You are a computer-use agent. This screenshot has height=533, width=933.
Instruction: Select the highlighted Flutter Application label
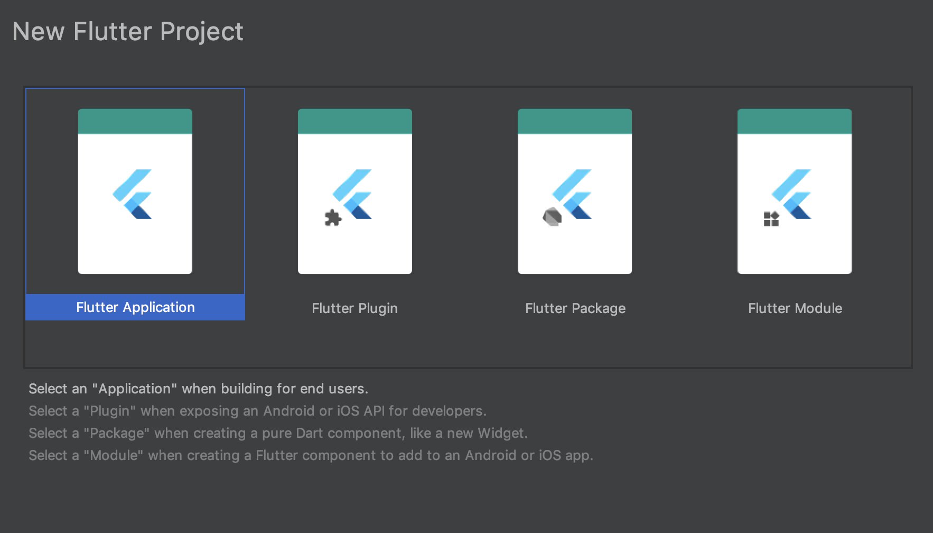tap(135, 307)
